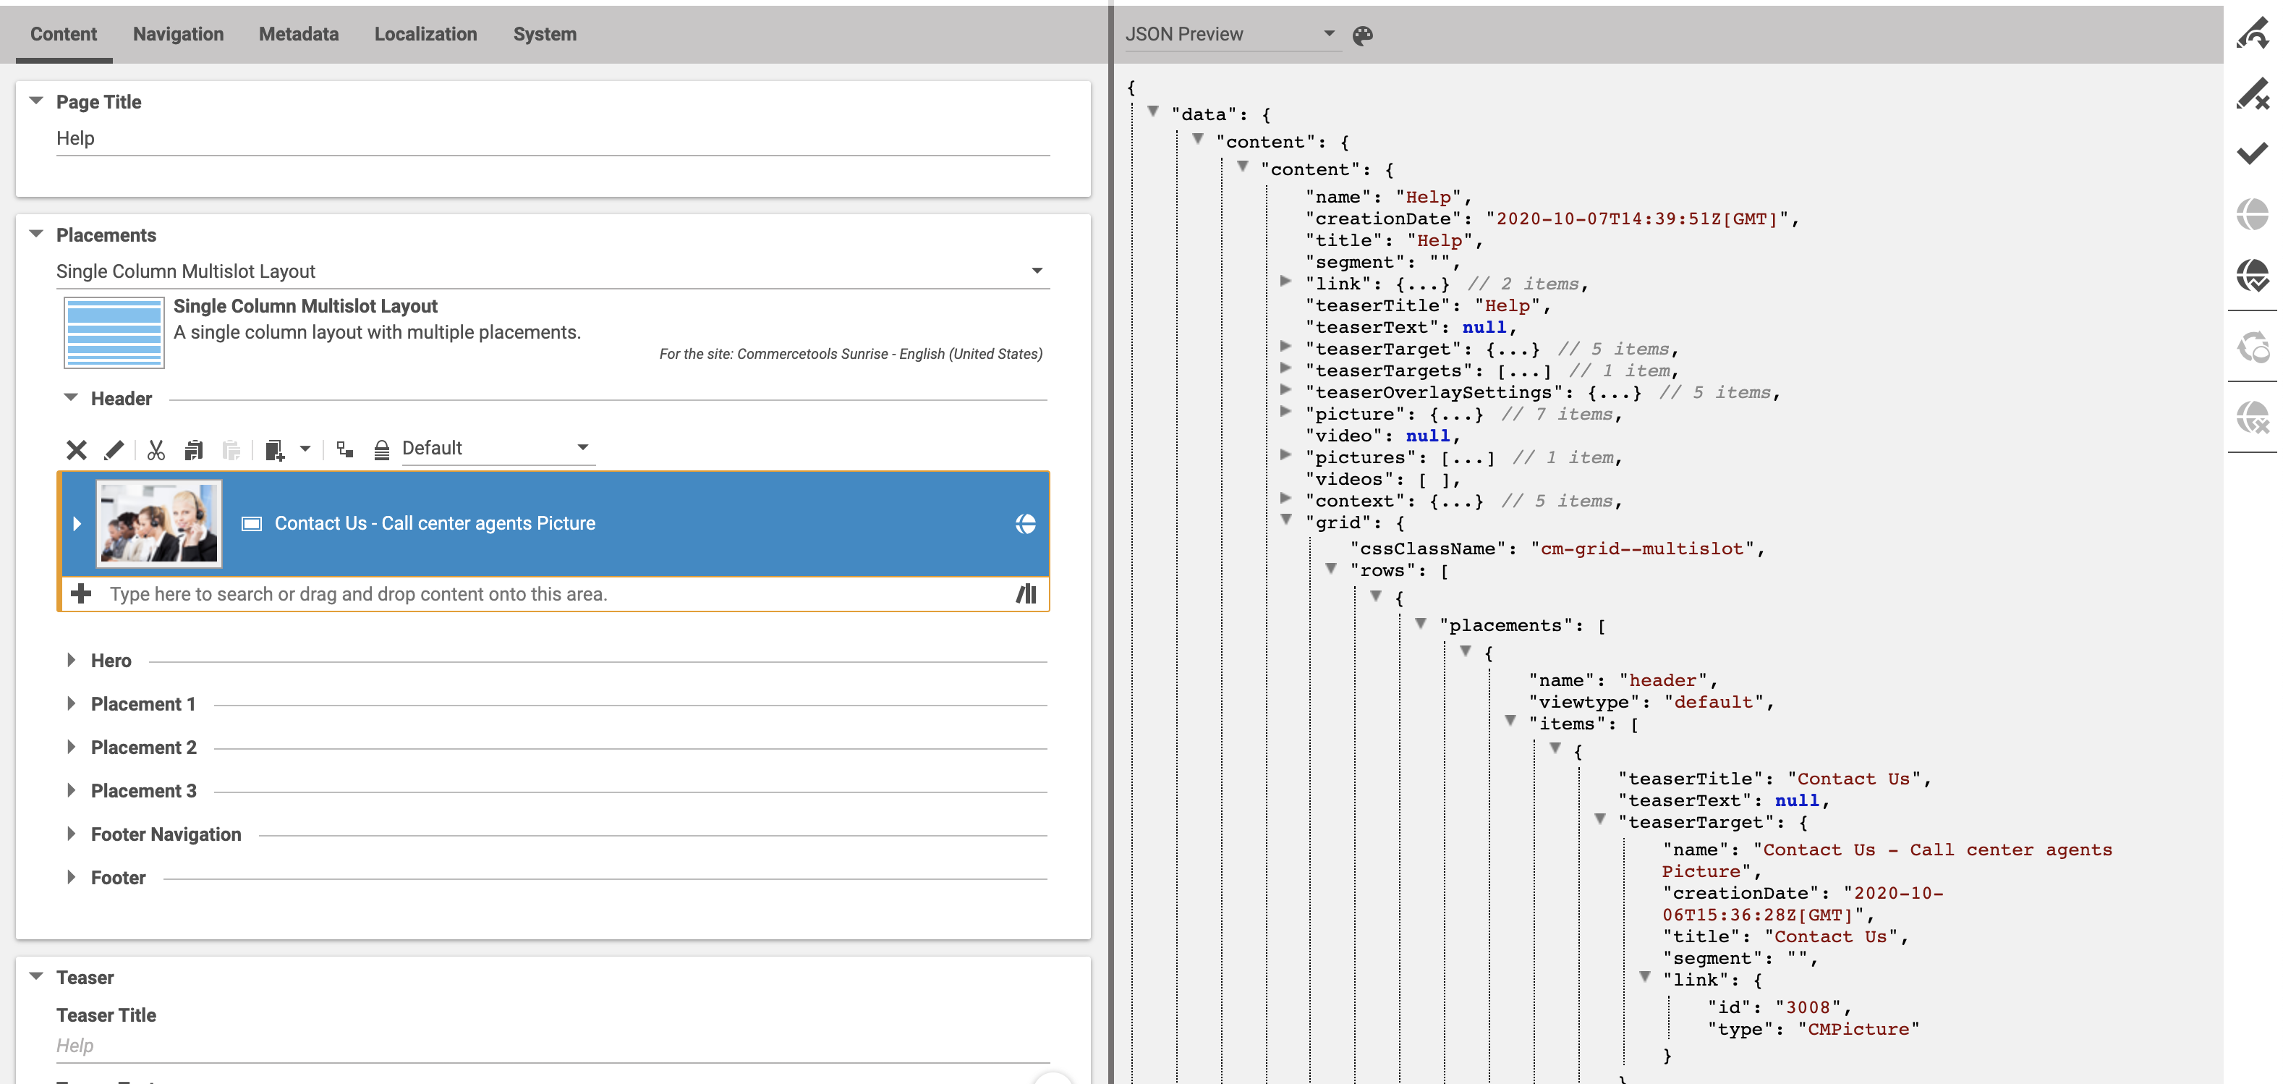Click the globe indicator on the Contact Us teaser row
This screenshot has width=2283, height=1084.
1026,523
